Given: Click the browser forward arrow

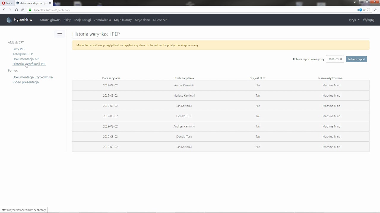Looking at the screenshot, I should coord(10,10).
